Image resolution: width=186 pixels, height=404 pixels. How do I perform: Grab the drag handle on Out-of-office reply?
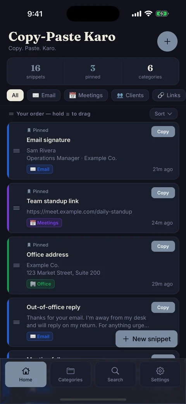click(17, 322)
